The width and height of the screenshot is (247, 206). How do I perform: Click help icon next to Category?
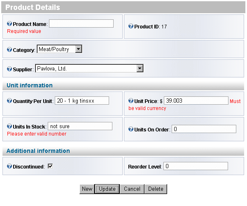pyautogui.click(x=9, y=49)
